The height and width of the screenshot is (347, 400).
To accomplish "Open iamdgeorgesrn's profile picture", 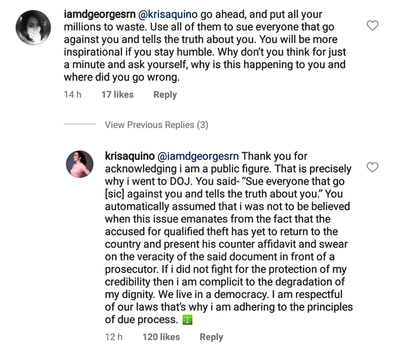I will [x=34, y=27].
